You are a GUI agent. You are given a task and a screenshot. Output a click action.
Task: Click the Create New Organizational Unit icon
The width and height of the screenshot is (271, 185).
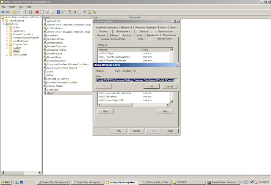[x=80, y=12]
